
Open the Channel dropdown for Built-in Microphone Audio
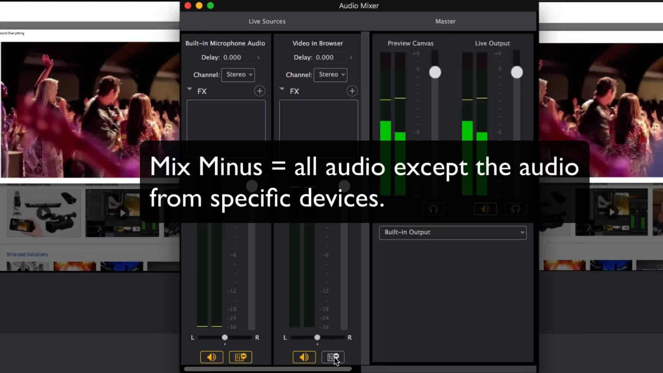pos(238,75)
